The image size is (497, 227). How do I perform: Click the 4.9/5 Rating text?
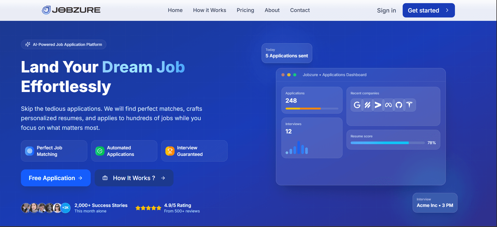click(177, 205)
